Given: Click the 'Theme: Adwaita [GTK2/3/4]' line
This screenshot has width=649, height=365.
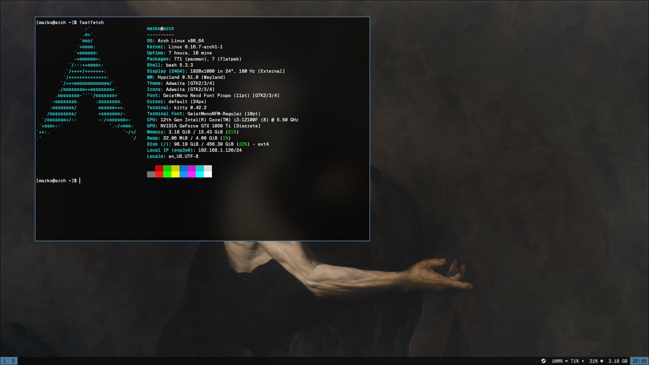Looking at the screenshot, I should [x=181, y=83].
